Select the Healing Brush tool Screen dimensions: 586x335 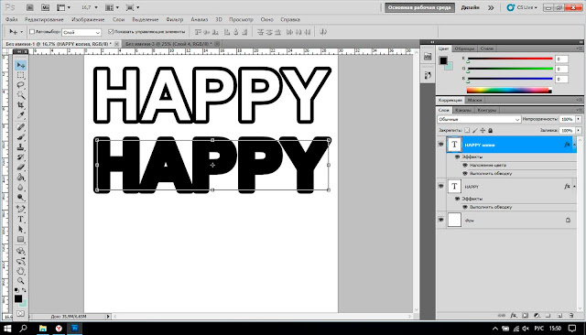pos(20,127)
